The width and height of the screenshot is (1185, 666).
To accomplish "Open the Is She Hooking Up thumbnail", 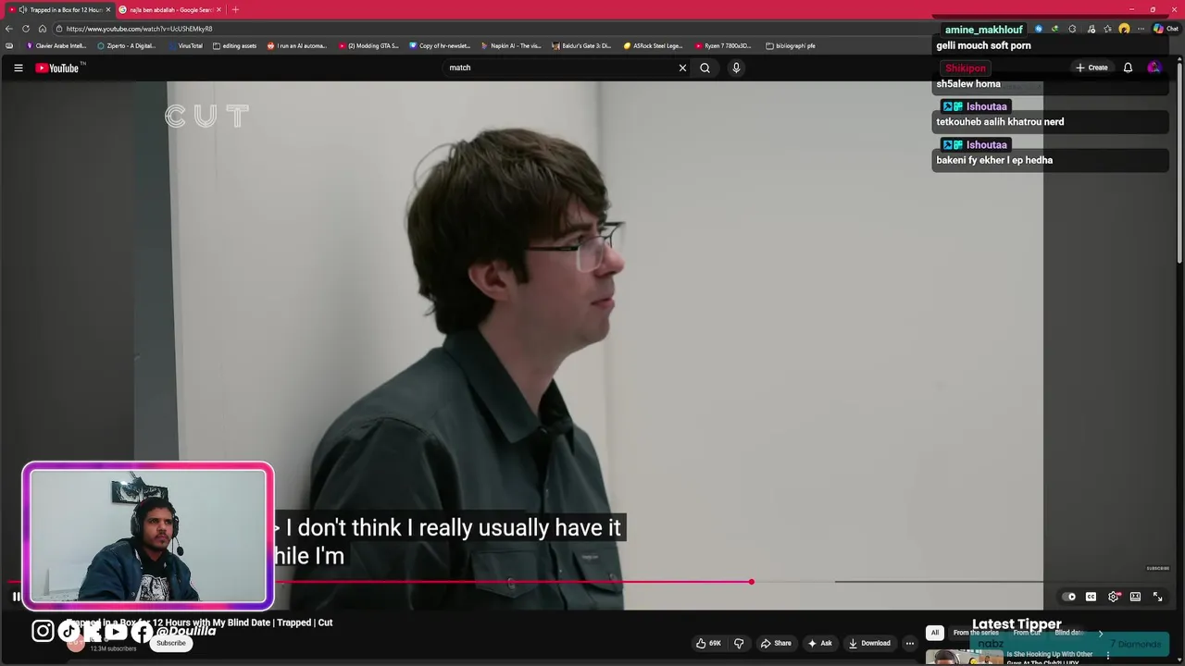I will click(x=964, y=658).
